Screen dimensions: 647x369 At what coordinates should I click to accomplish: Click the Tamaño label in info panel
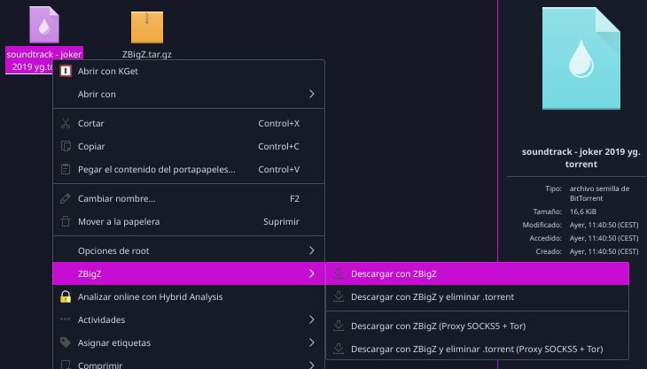pos(547,211)
